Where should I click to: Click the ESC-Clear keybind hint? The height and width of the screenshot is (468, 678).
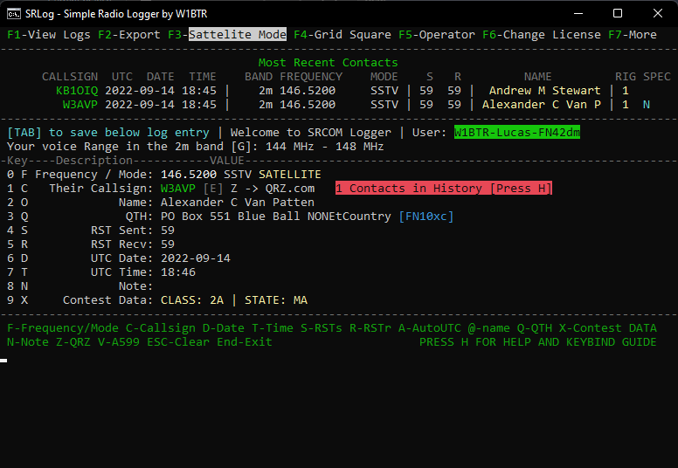[x=178, y=341]
